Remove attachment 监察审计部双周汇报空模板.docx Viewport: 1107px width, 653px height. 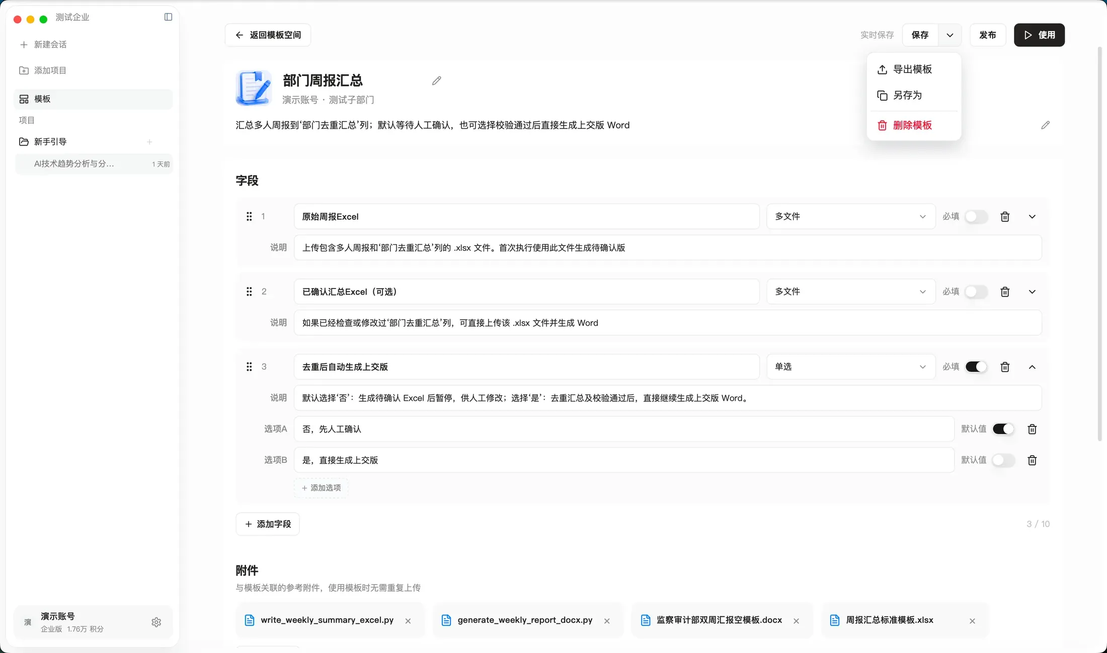(x=796, y=621)
